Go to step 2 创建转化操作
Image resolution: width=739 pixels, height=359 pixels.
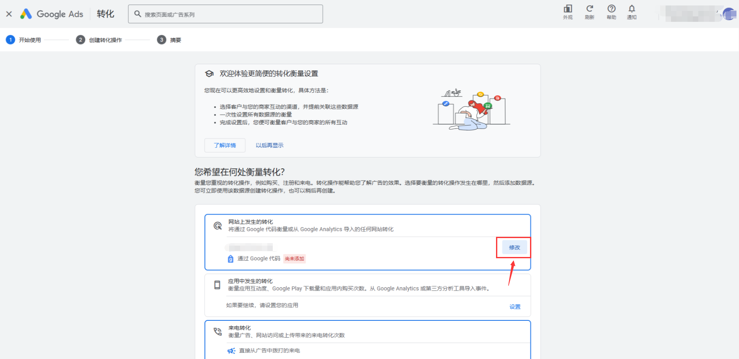99,40
